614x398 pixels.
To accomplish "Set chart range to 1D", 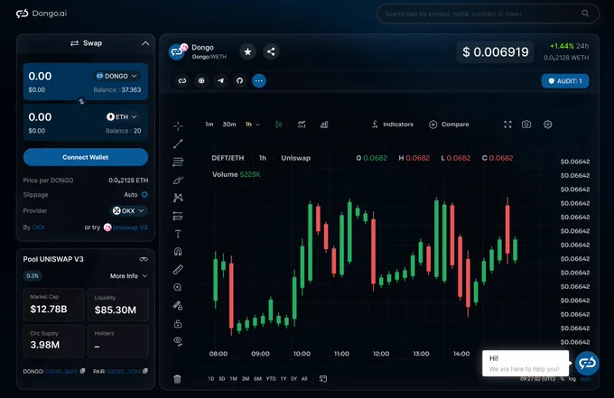I will tap(211, 379).
